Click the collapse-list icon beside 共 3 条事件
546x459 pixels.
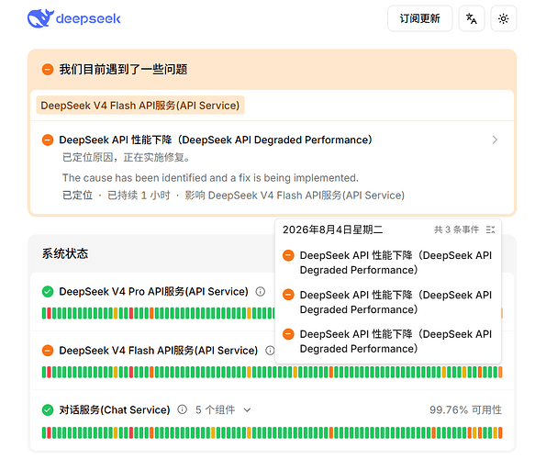coord(490,229)
